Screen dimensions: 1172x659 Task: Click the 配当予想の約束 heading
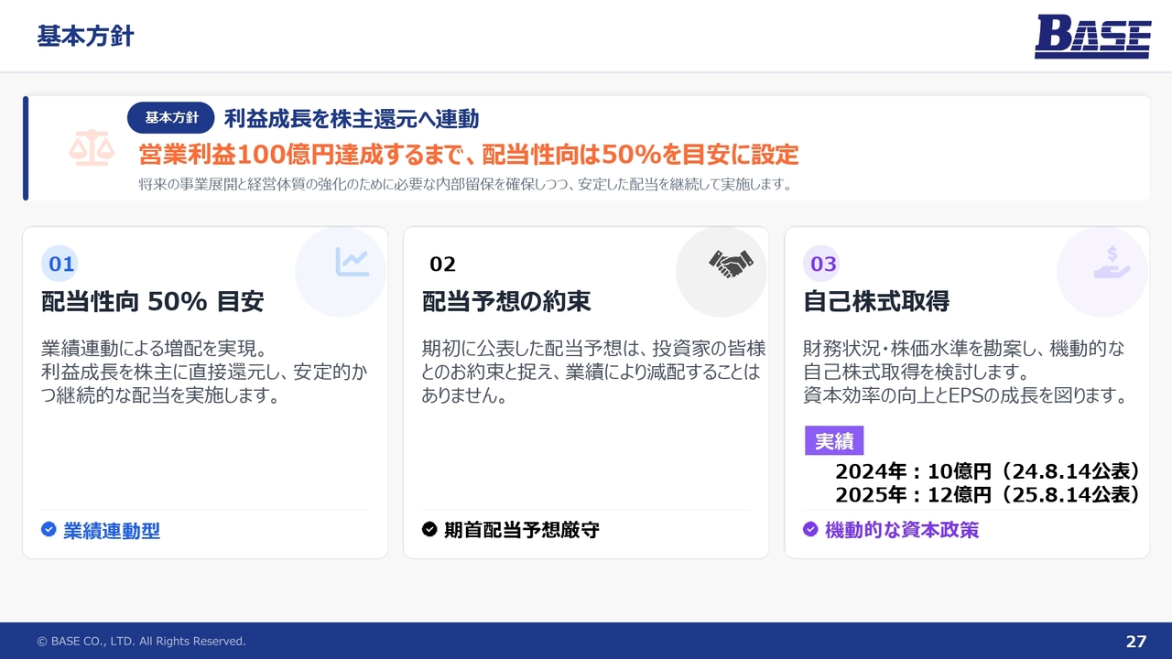[x=506, y=301]
